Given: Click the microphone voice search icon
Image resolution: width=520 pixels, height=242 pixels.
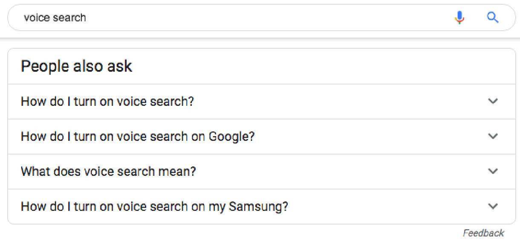Looking at the screenshot, I should [x=459, y=17].
